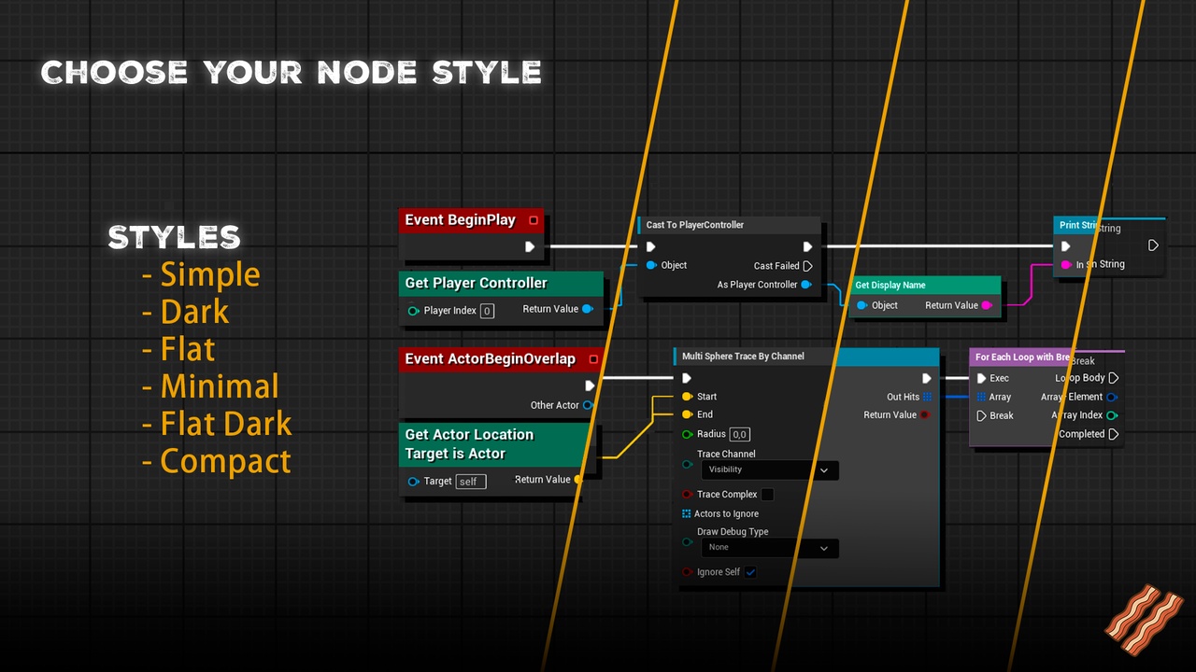Click Get Display Name Object pin
This screenshot has width=1196, height=672.
[861, 305]
